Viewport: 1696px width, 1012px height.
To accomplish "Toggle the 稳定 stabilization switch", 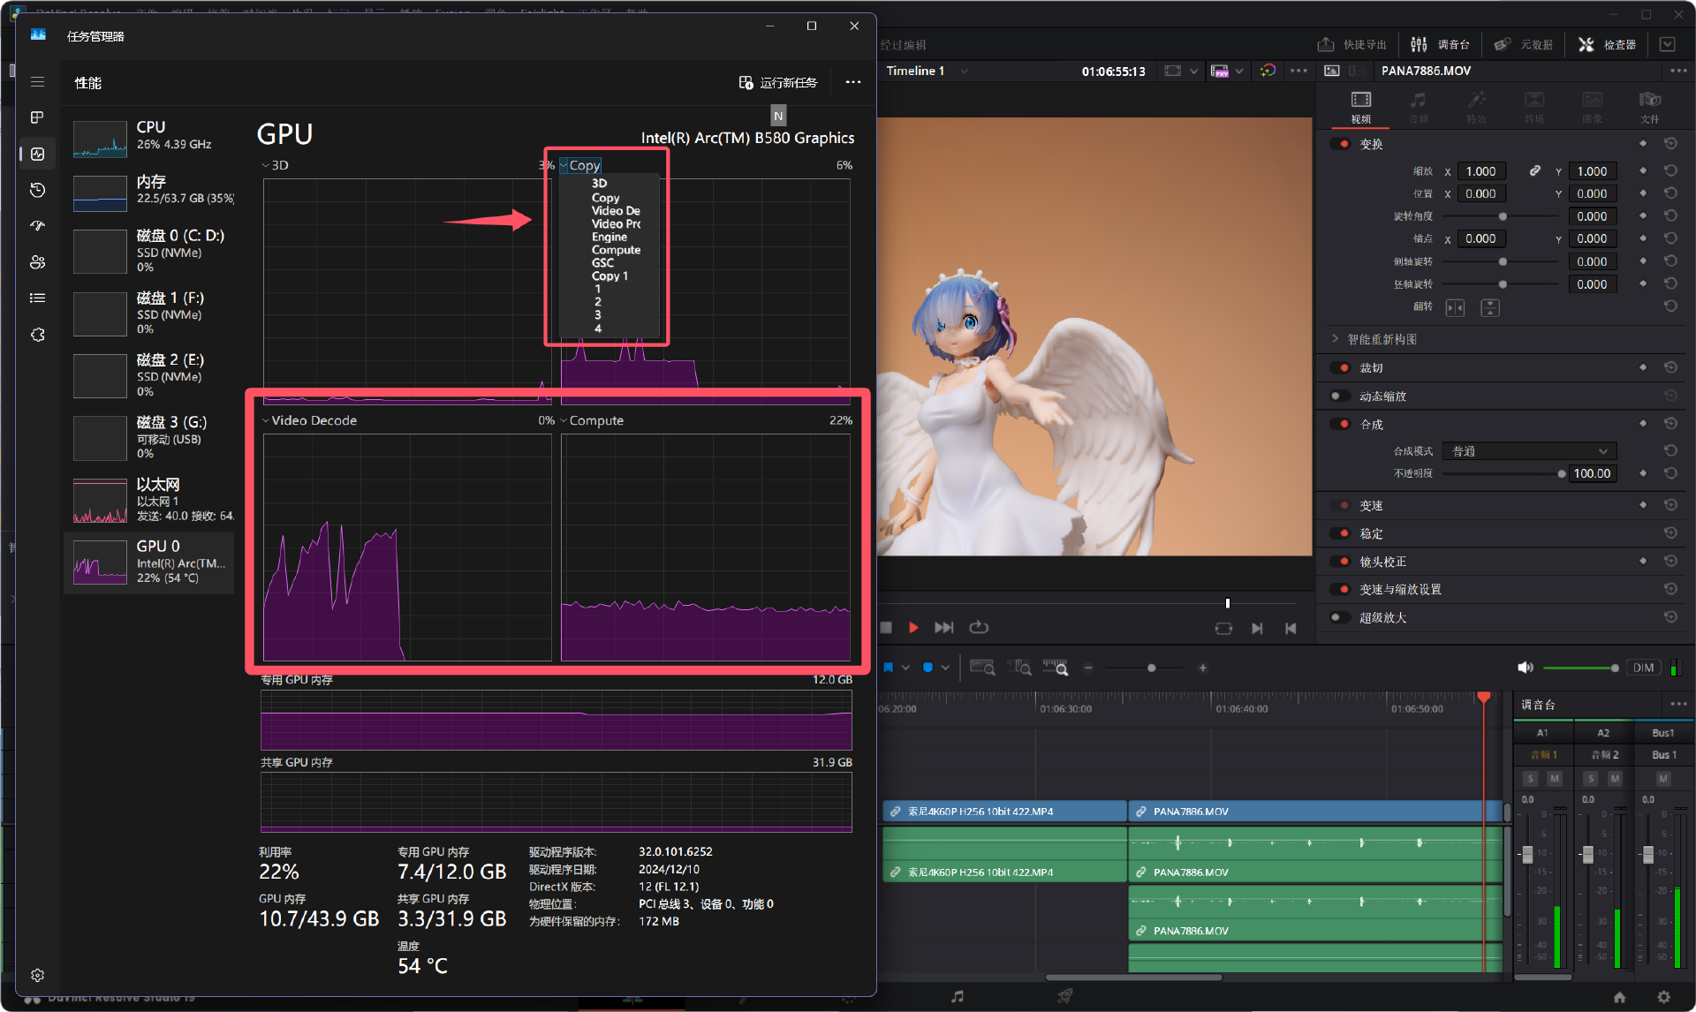I will coord(1340,533).
